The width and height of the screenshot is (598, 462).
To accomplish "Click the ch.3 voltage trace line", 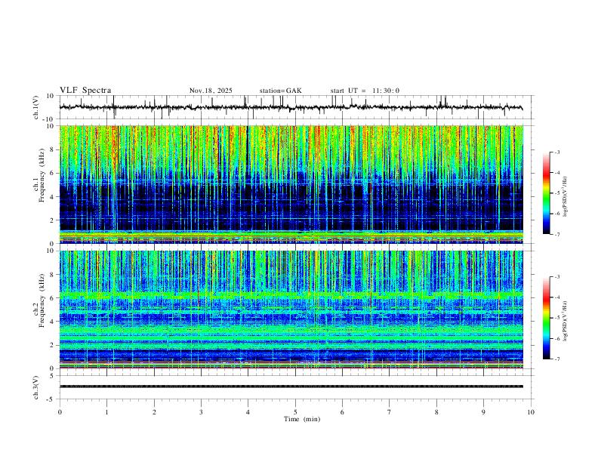I will (x=291, y=387).
